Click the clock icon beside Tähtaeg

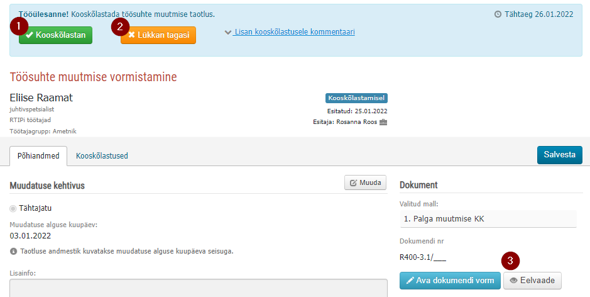(498, 14)
